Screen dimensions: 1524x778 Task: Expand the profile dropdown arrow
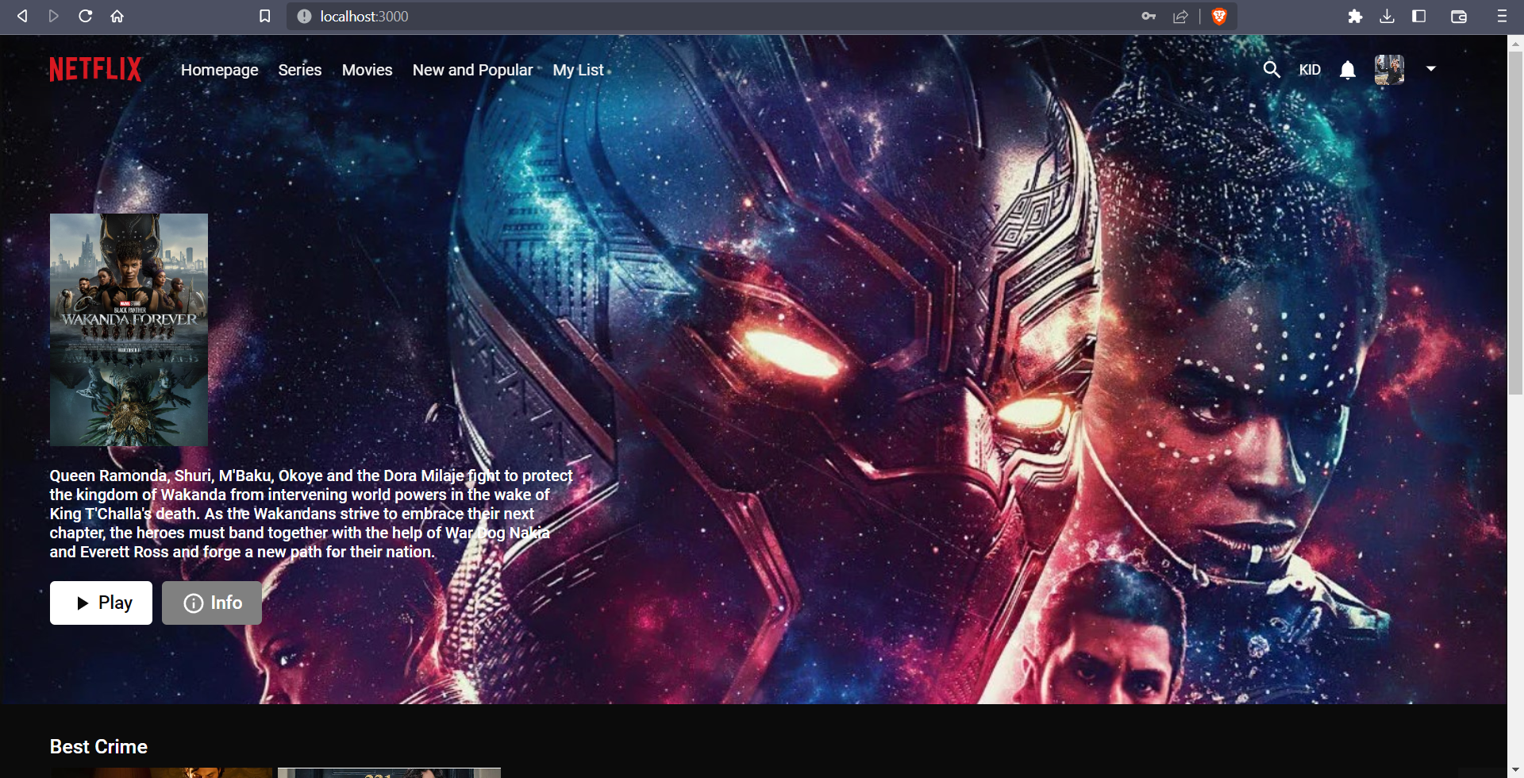point(1431,69)
